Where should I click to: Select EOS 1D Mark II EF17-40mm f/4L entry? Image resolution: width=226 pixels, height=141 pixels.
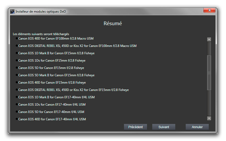(56, 97)
